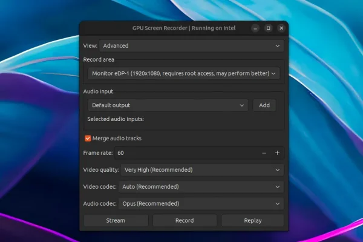Expand the Video codec Auto dropdown
Screen dimensions: 363x242
pos(201,187)
